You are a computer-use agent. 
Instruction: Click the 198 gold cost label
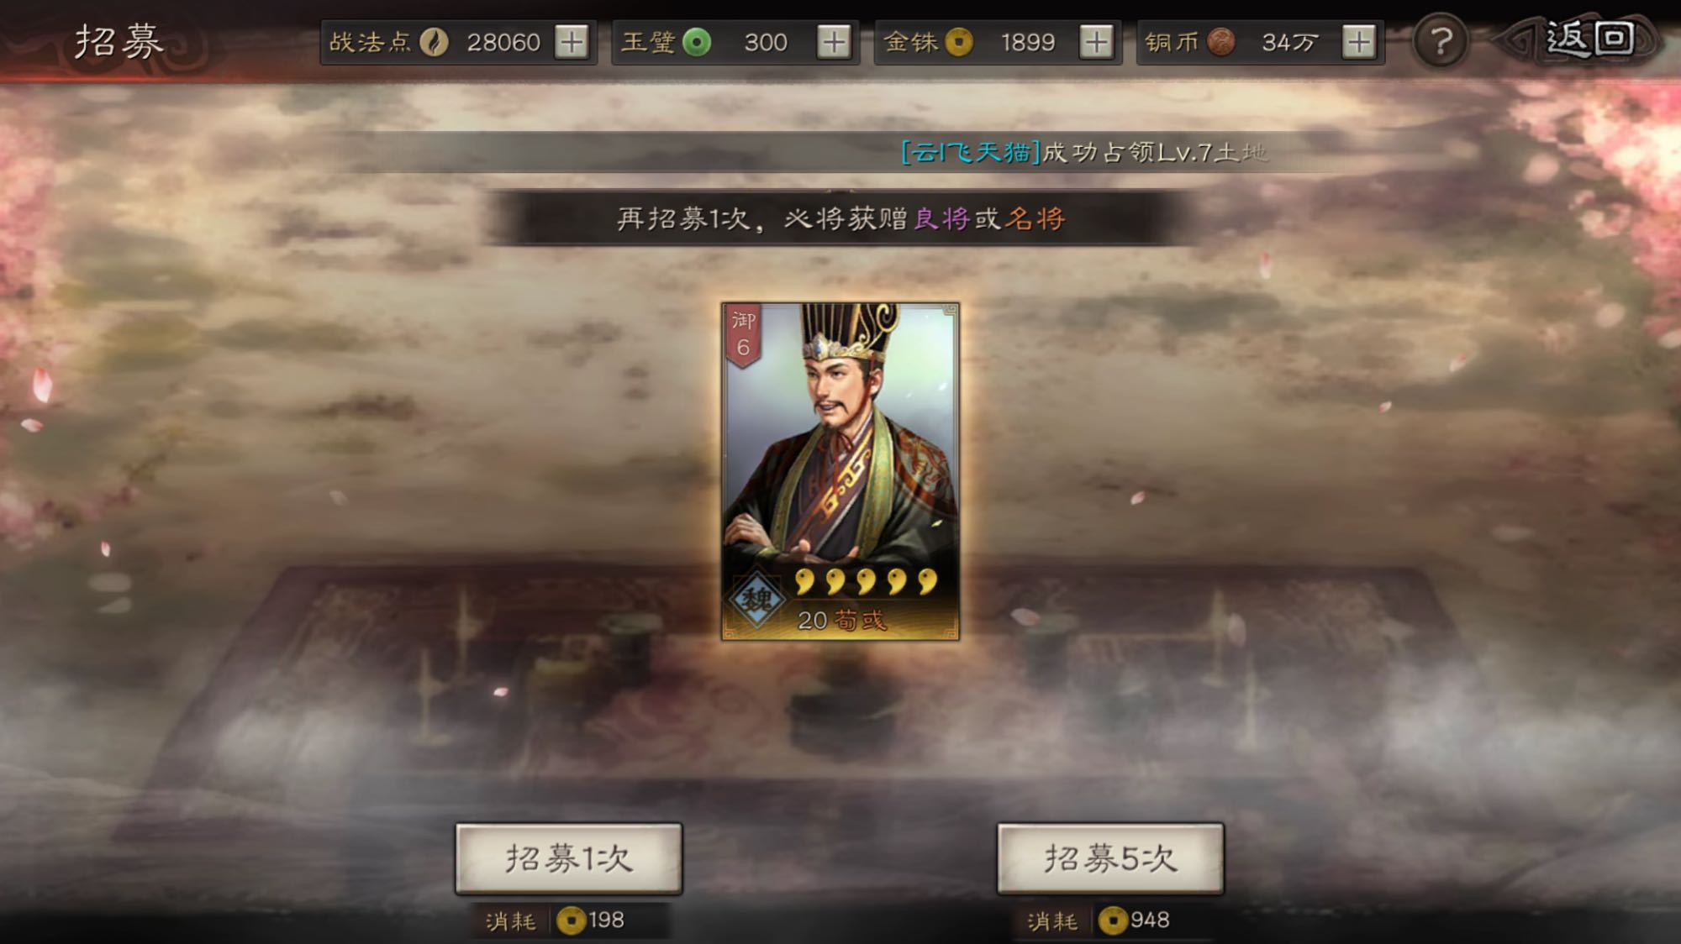(592, 920)
